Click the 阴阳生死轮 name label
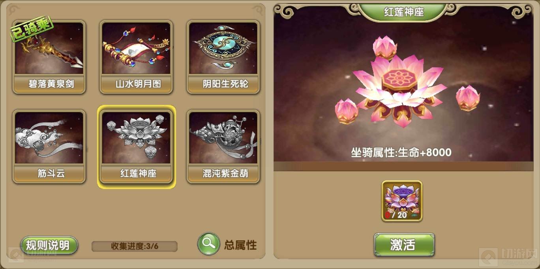This screenshot has width=540, height=269. point(223,83)
